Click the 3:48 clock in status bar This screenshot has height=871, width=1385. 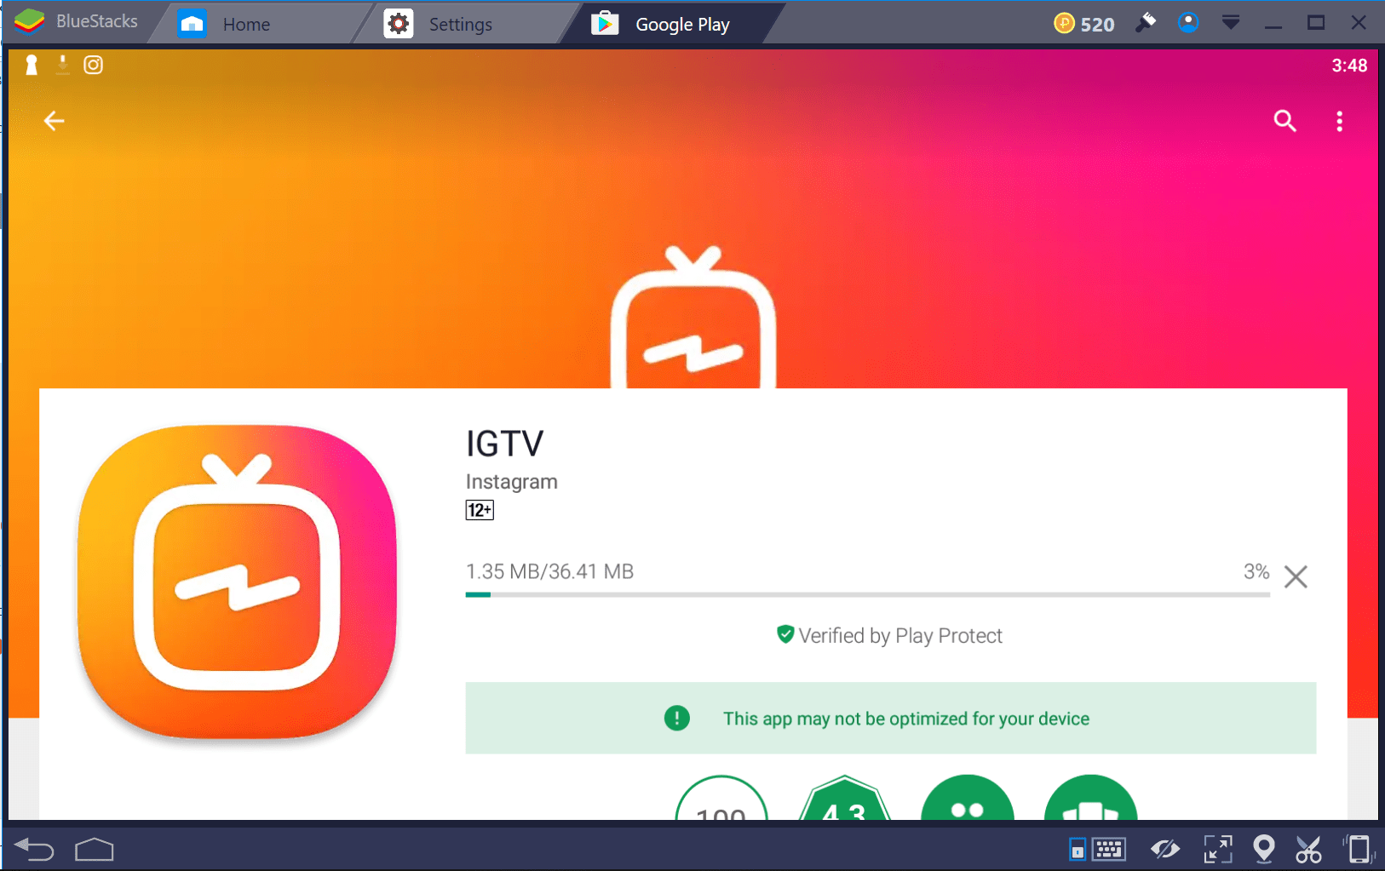click(x=1349, y=66)
